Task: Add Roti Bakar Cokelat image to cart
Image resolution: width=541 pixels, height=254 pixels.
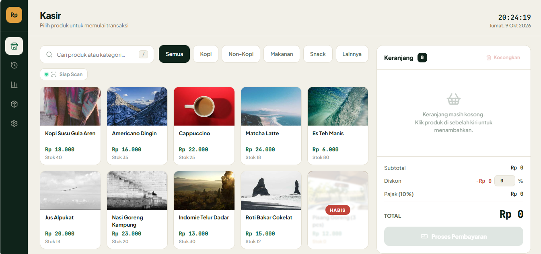Action: [271, 190]
